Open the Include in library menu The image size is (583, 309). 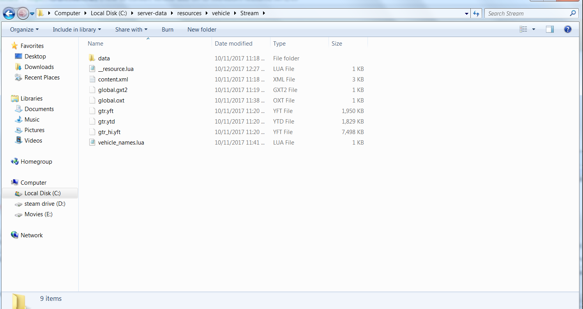(x=77, y=30)
